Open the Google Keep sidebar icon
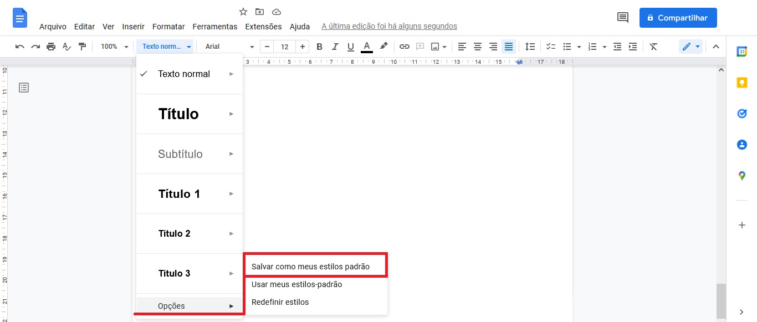Screen dimensions: 757x322 [x=741, y=83]
